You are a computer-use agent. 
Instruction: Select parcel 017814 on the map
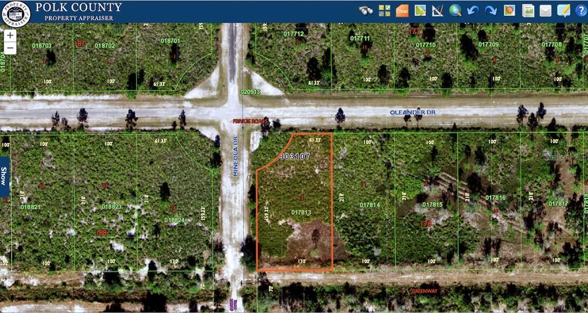click(370, 205)
